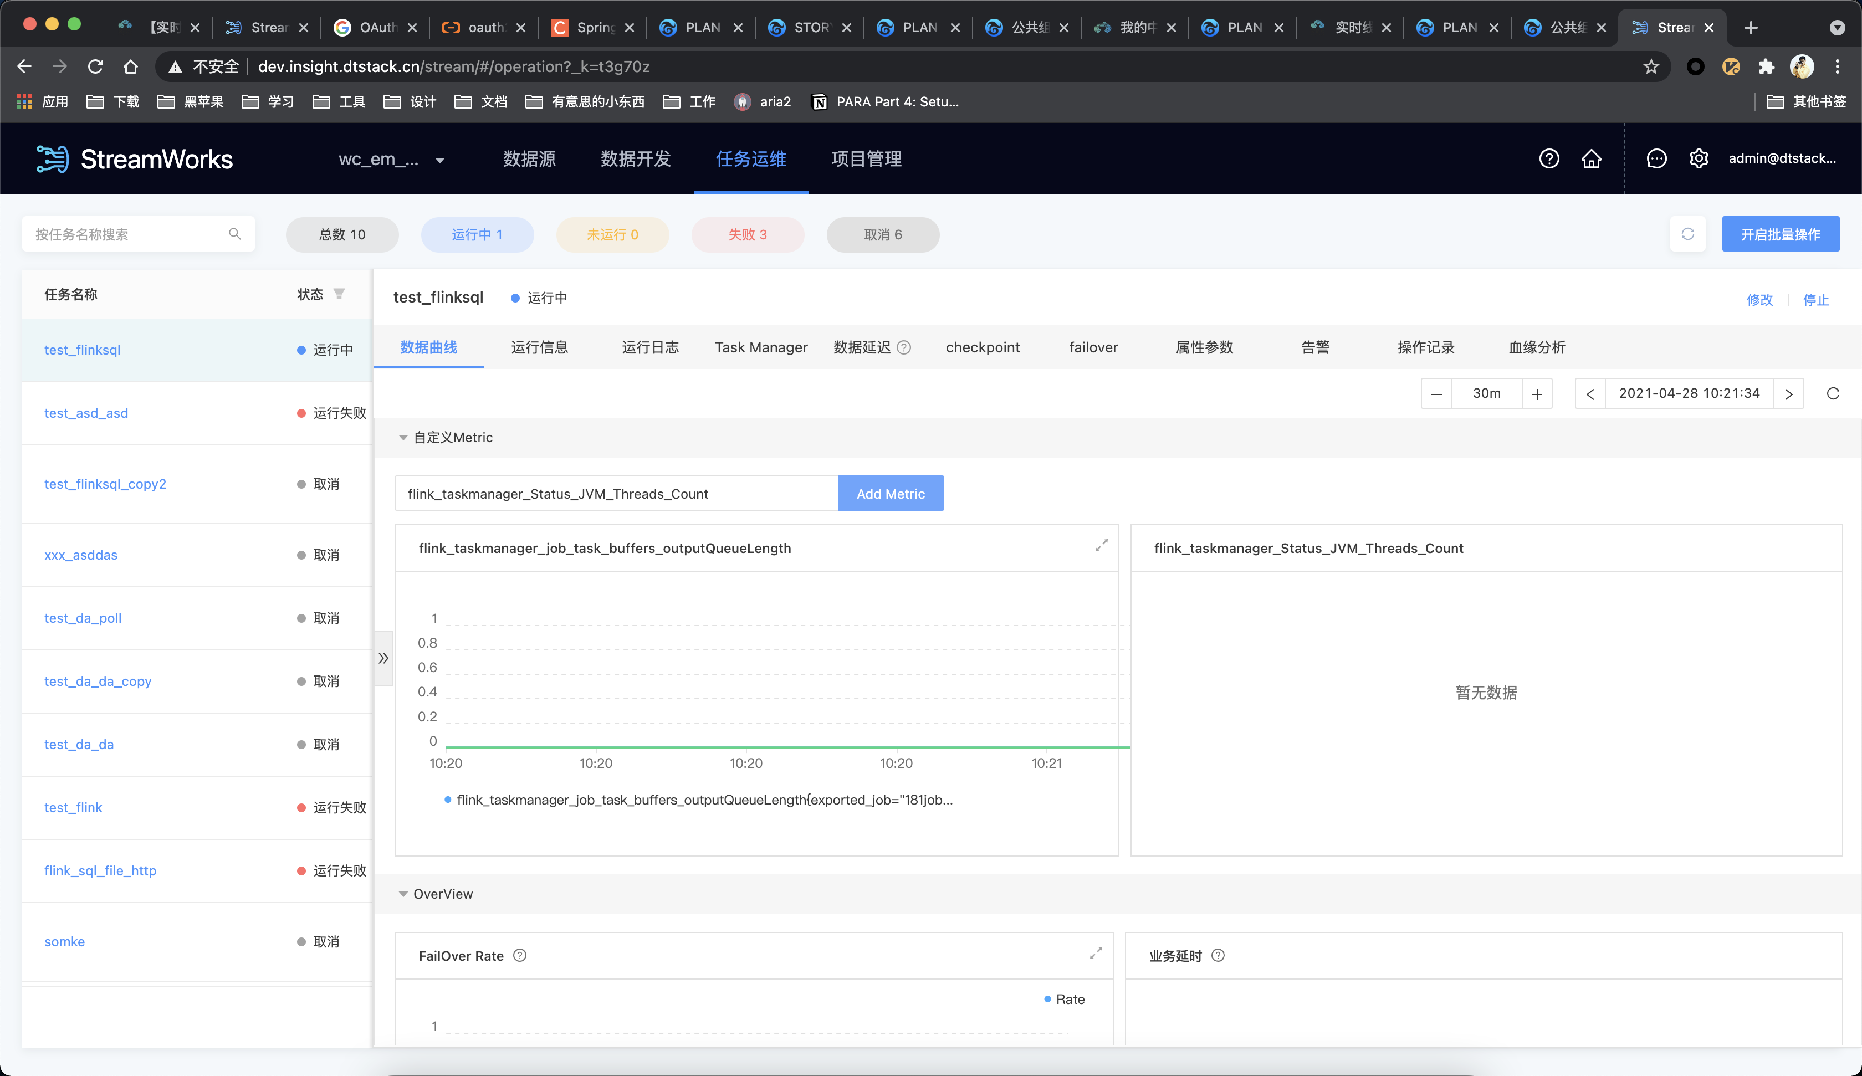Viewport: 1862px width, 1076px height.
Task: Open settings gear icon in header
Action: [1698, 158]
